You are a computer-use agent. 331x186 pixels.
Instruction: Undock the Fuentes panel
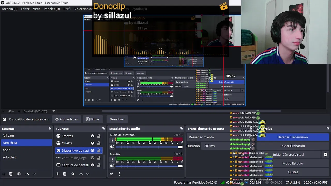pyautogui.click(x=103, y=129)
